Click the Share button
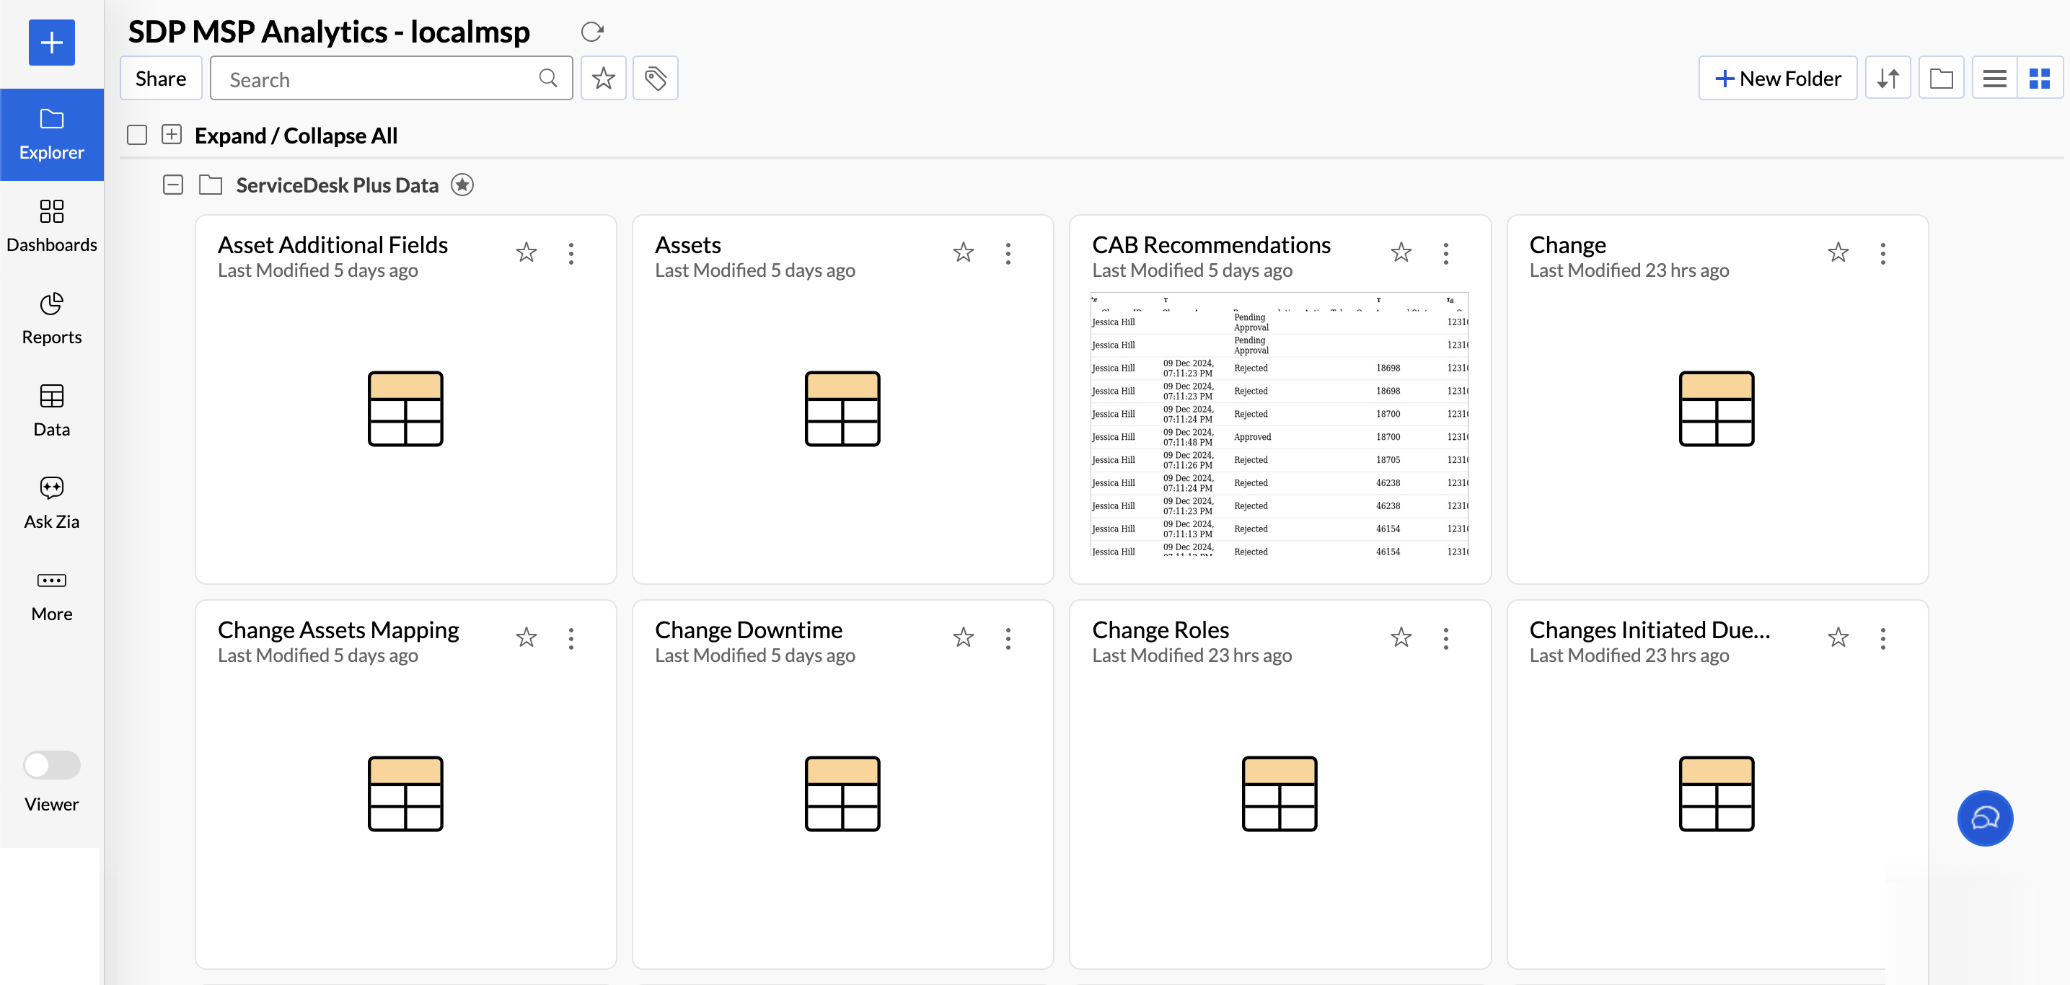Image resolution: width=2070 pixels, height=985 pixels. [x=161, y=79]
